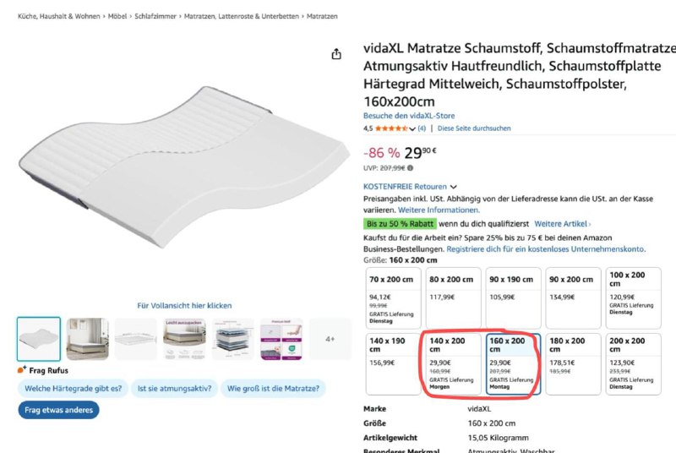Pick the 70 x 200 cm size option

(392, 298)
